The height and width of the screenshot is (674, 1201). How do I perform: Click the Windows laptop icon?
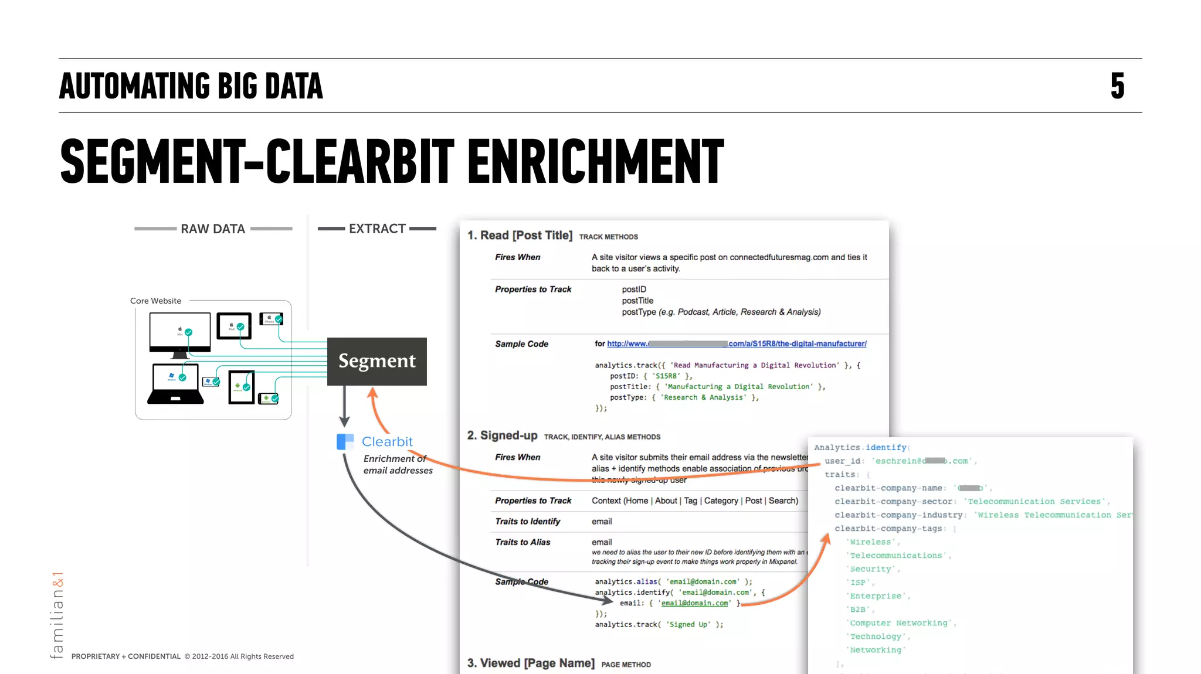click(x=176, y=383)
